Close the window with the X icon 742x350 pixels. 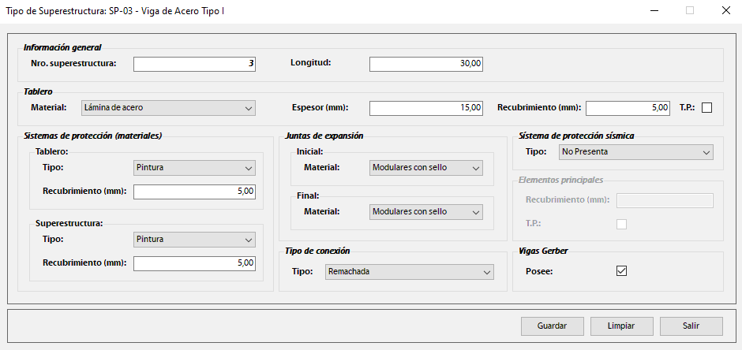coord(725,11)
